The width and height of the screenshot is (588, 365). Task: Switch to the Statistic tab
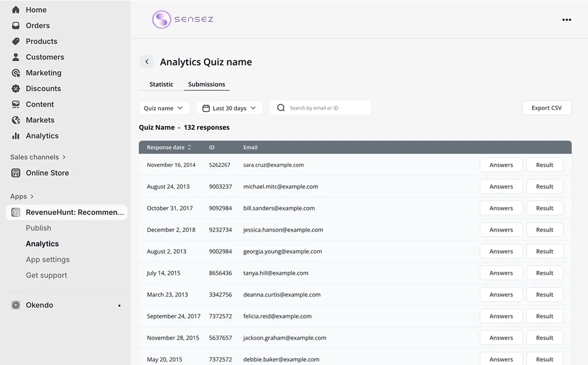click(161, 84)
